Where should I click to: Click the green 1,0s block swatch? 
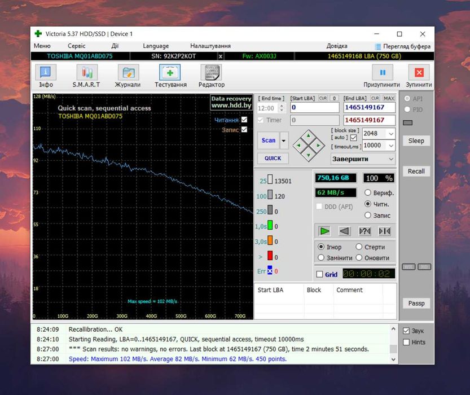270,225
